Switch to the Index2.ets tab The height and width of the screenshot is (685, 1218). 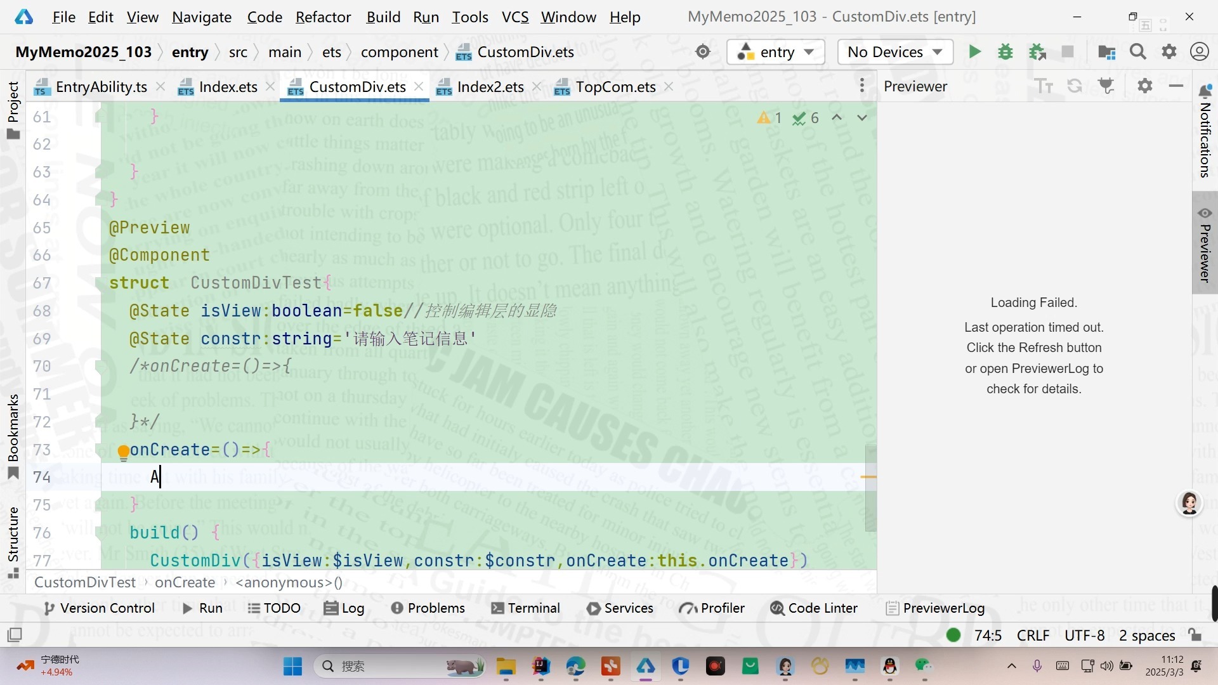(x=490, y=87)
